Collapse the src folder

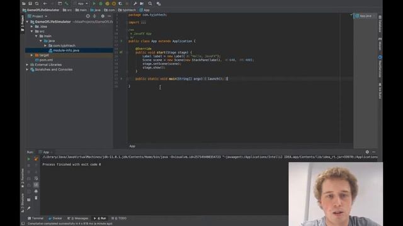tap(32, 31)
